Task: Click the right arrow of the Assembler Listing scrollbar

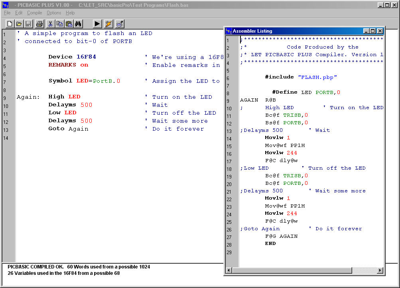Action: pyautogui.click(x=380, y=270)
